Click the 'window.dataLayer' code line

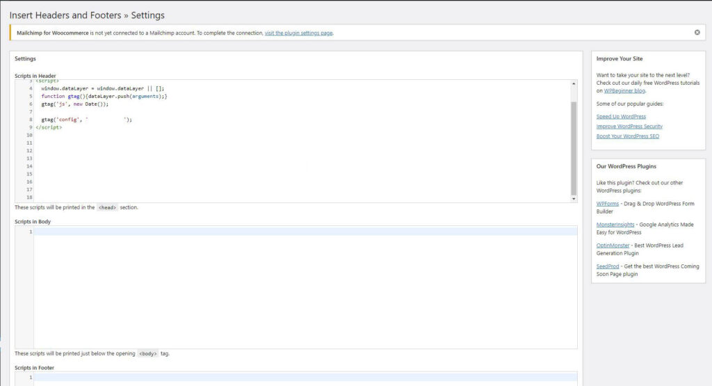point(103,88)
